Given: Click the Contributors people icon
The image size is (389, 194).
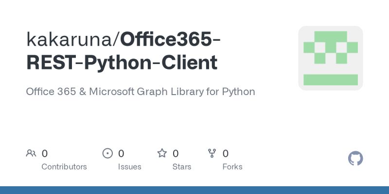Looking at the screenshot, I should point(31,154).
